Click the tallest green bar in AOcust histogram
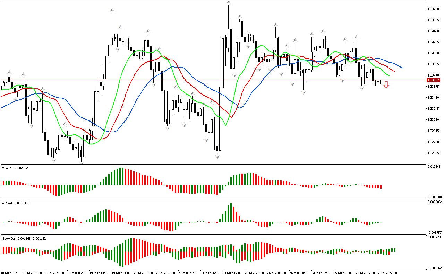 click(x=120, y=176)
